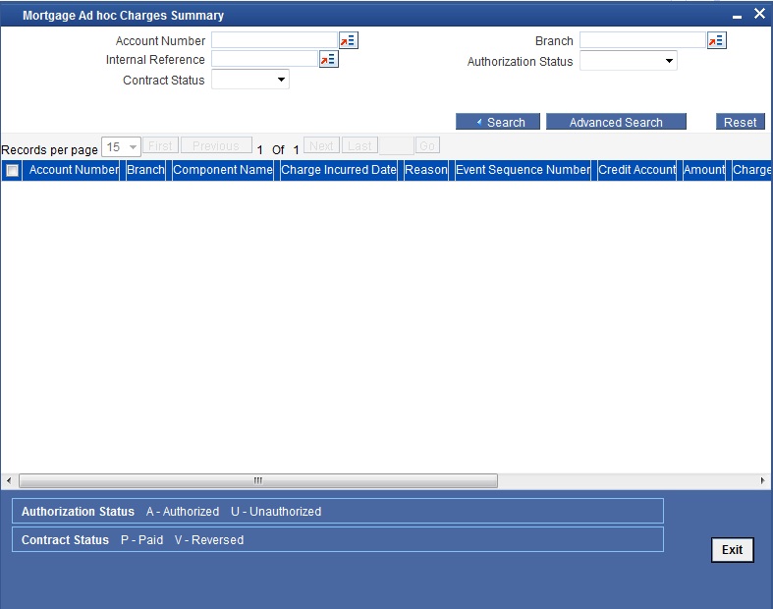Tick the select-all checkbox in table header
The width and height of the screenshot is (773, 609).
point(13,171)
